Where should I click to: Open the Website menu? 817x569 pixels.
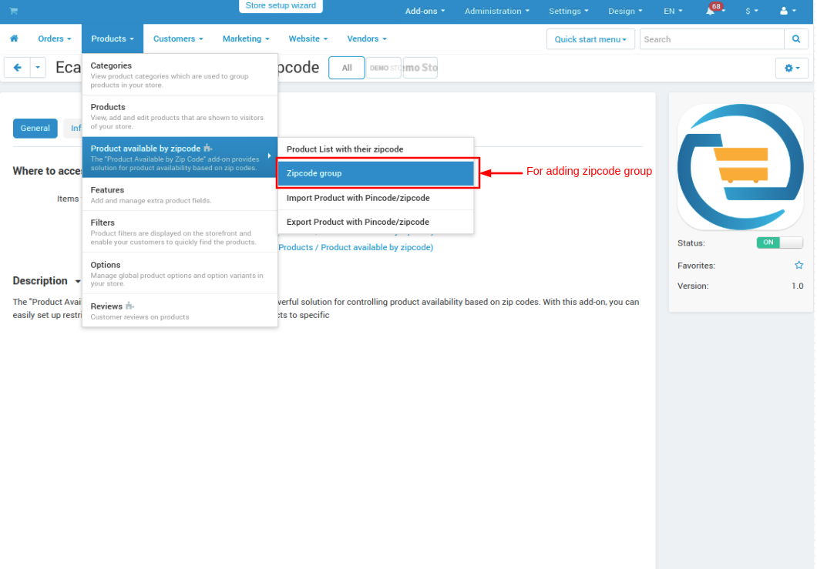coord(308,38)
